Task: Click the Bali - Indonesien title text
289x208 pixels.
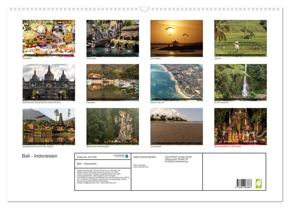Action: click(x=40, y=156)
